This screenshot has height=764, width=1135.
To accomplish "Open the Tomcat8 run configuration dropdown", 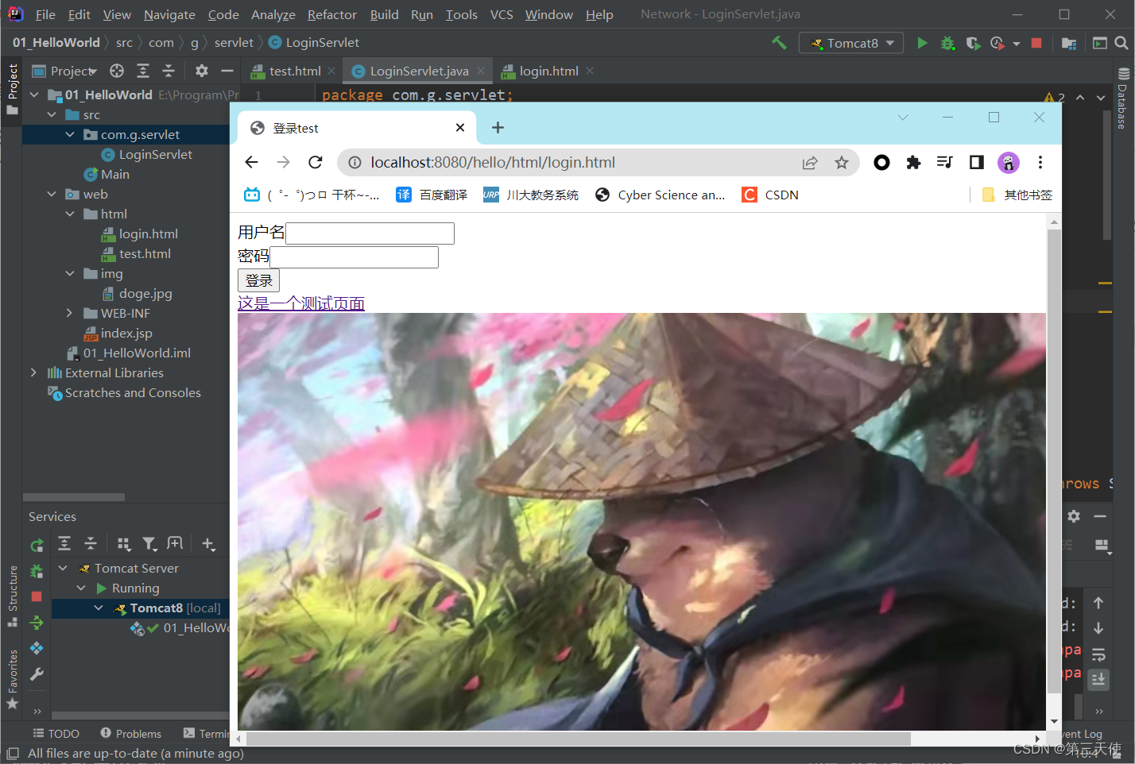I will [851, 43].
